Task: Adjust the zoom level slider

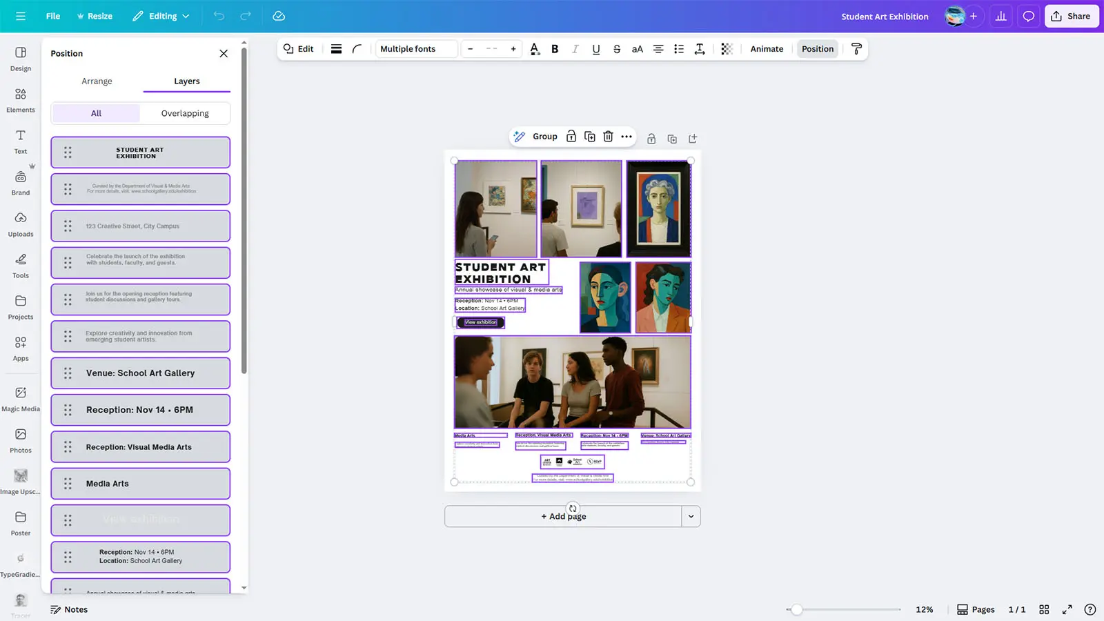Action: click(797, 609)
